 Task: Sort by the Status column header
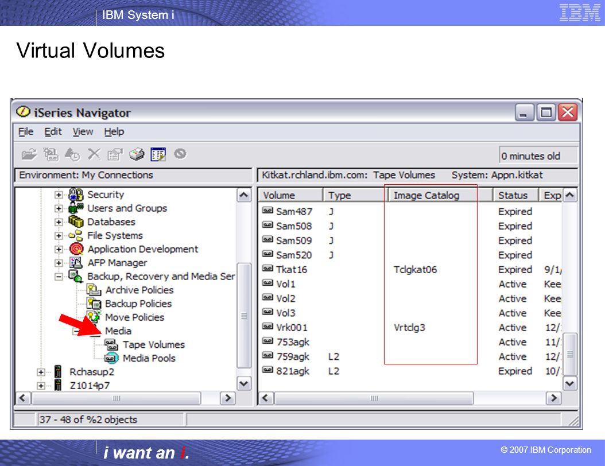pyautogui.click(x=516, y=195)
